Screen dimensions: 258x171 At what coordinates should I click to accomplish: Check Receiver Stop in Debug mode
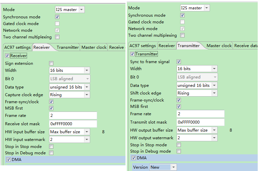pyautogui.click(x=51, y=153)
